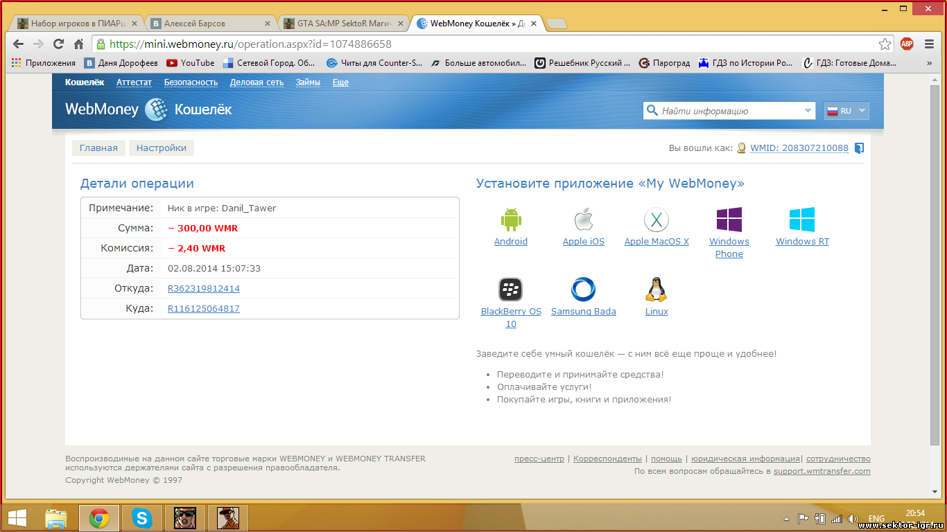Click the Найти информацию search field
Screen dimensions: 947x532
tap(729, 110)
